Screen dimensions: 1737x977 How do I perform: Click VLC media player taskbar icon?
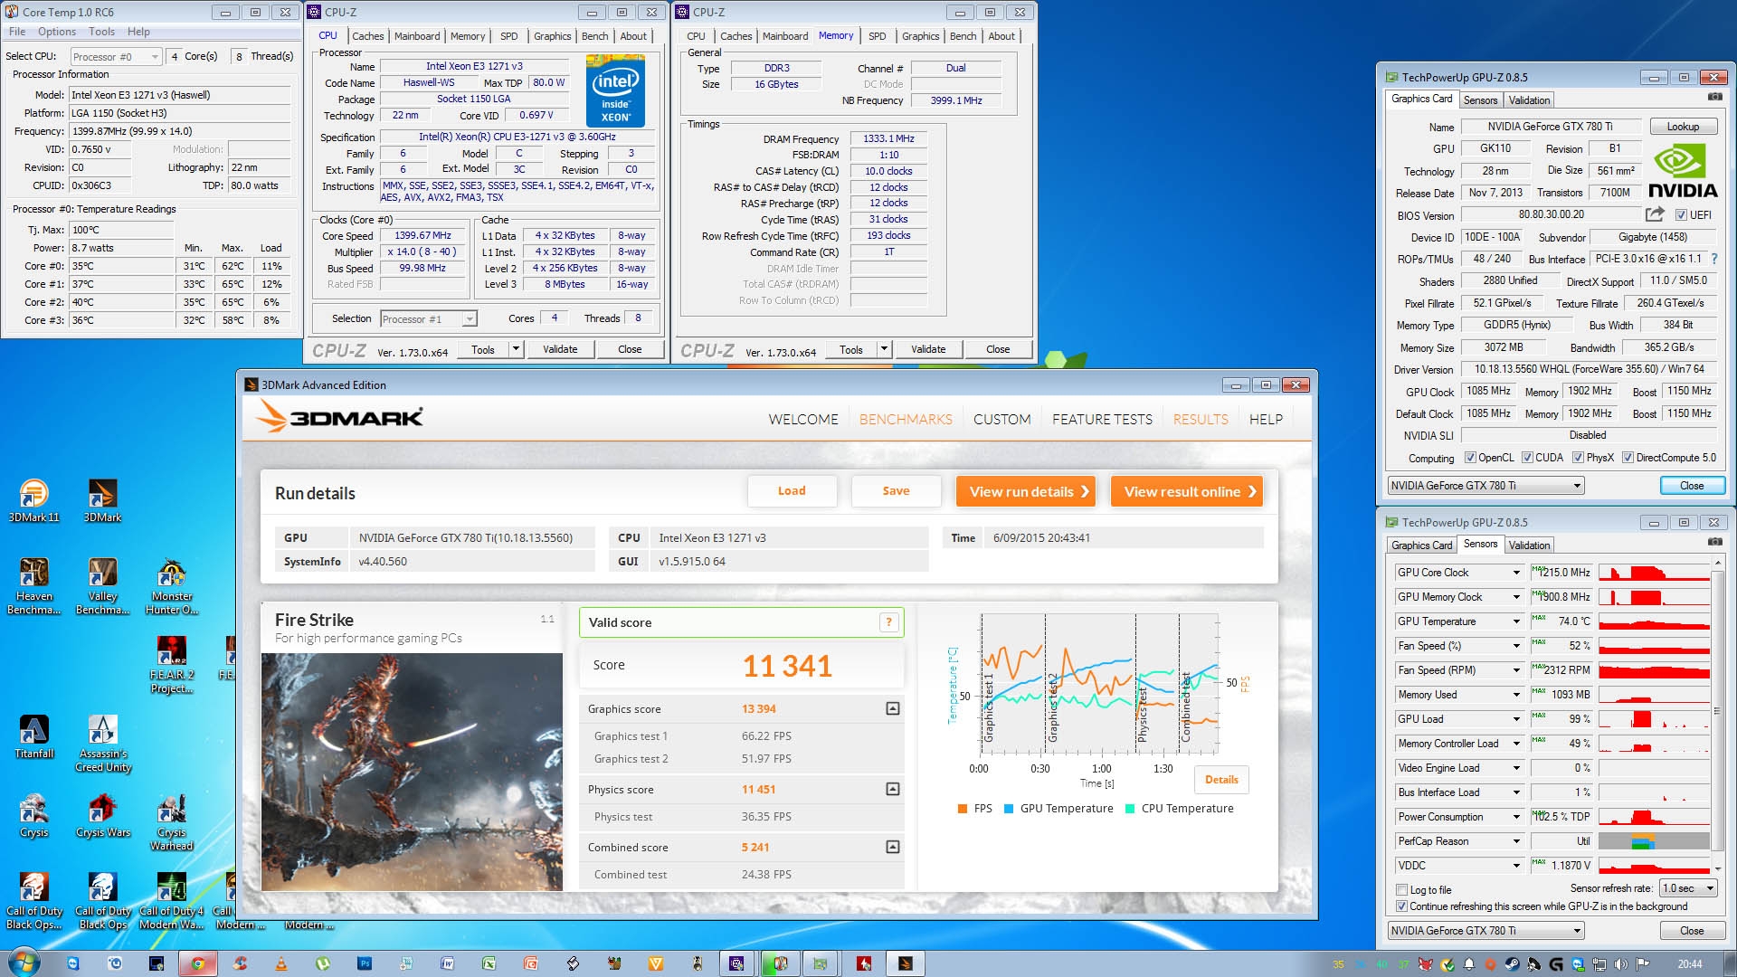coord(280,963)
